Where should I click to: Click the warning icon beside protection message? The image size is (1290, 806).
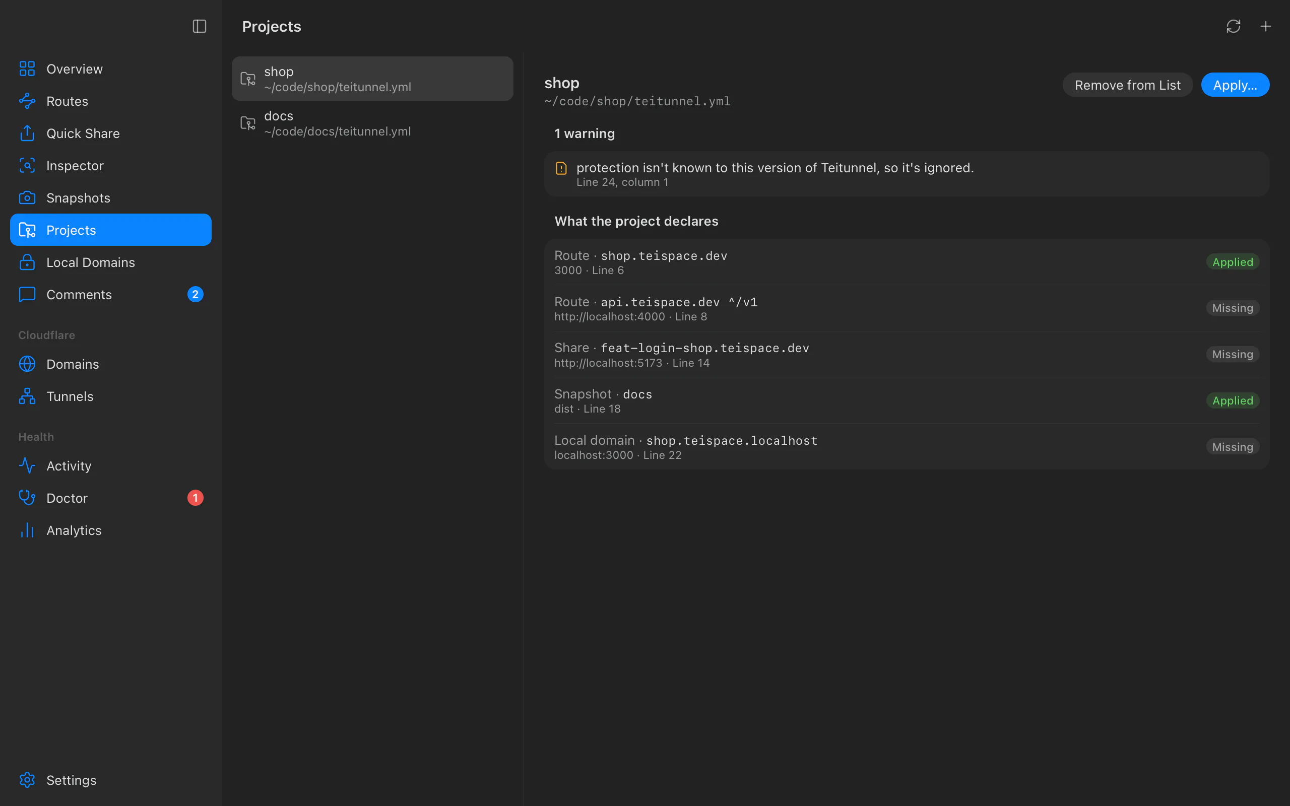pyautogui.click(x=561, y=168)
